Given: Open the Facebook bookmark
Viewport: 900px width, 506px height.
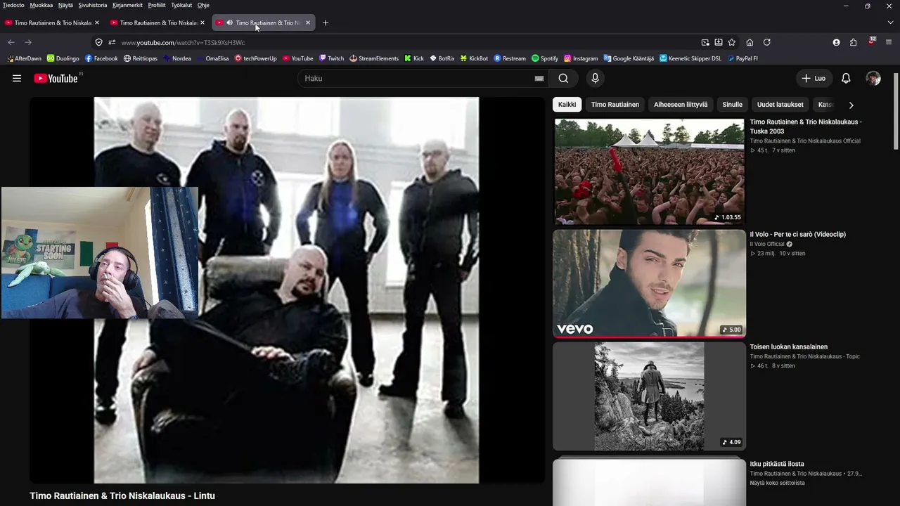Looking at the screenshot, I should coord(101,58).
